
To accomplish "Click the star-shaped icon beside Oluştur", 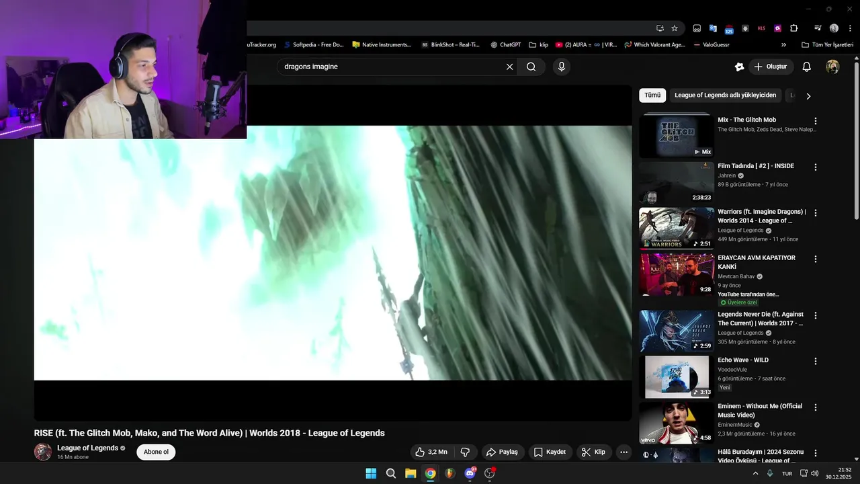I will pos(739,67).
